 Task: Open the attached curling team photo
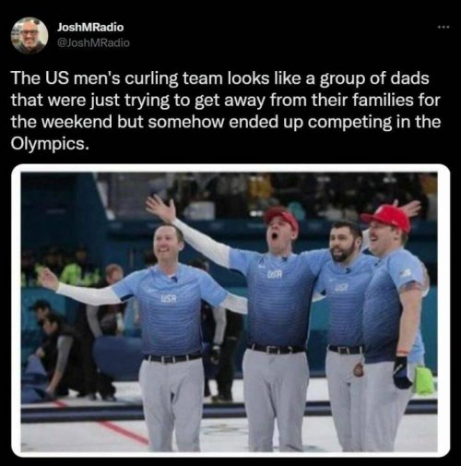point(230,310)
